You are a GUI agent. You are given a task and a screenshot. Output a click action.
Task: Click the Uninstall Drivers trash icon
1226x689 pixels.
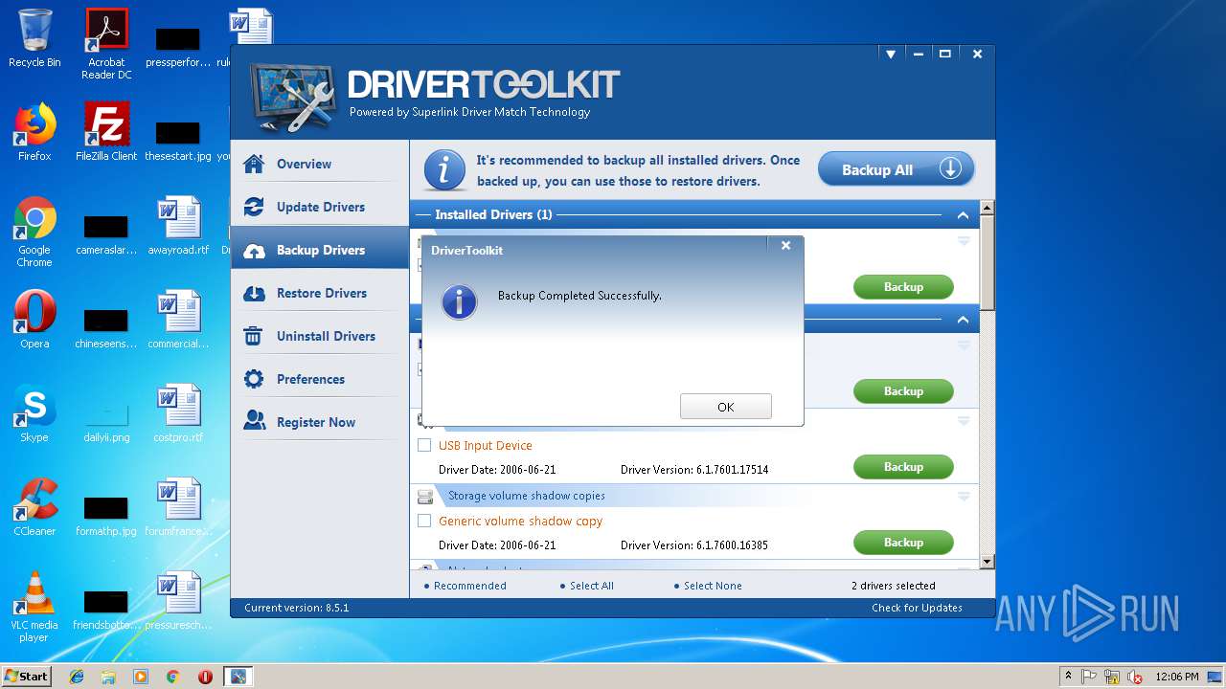pyautogui.click(x=253, y=336)
